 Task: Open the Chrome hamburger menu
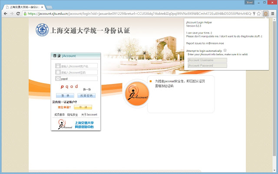coord(273,13)
